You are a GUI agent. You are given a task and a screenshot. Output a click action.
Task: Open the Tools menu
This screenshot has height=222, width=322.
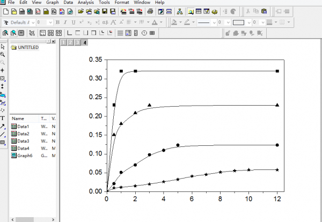(104, 3)
